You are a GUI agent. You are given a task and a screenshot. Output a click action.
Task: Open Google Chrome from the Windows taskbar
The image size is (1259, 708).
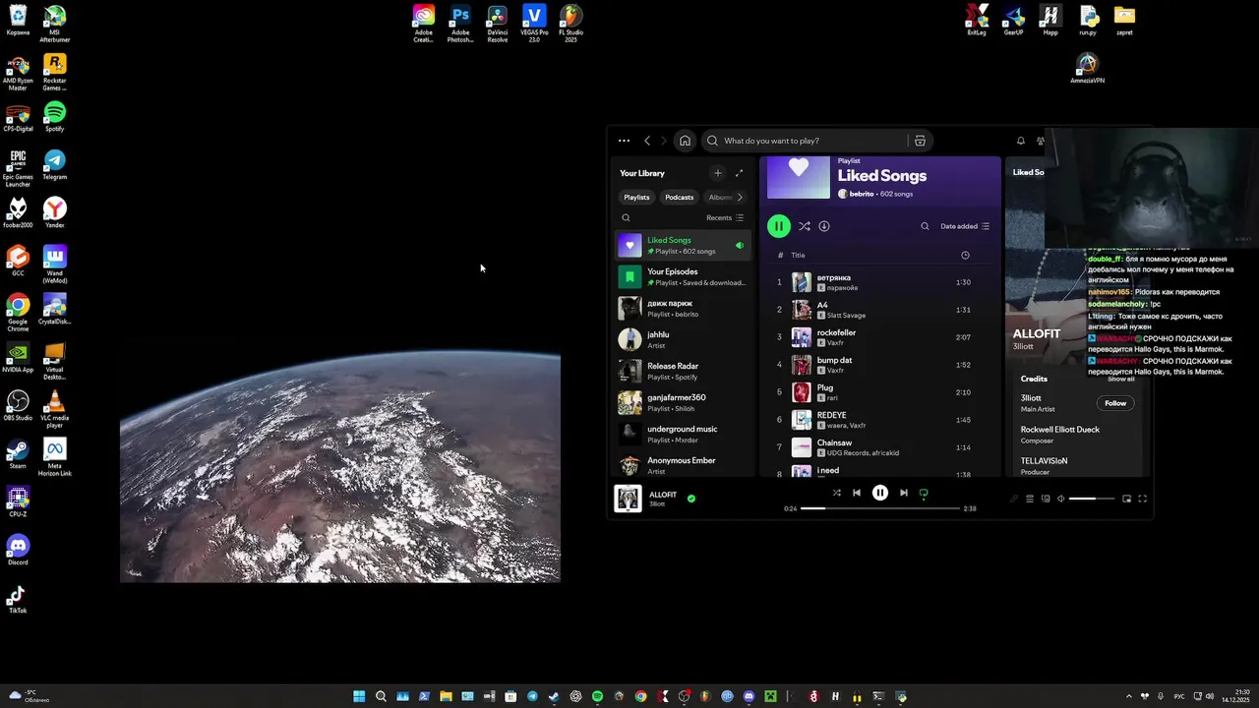point(640,696)
